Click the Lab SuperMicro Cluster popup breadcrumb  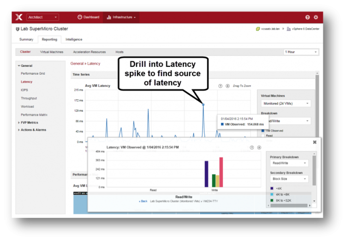(x=175, y=201)
